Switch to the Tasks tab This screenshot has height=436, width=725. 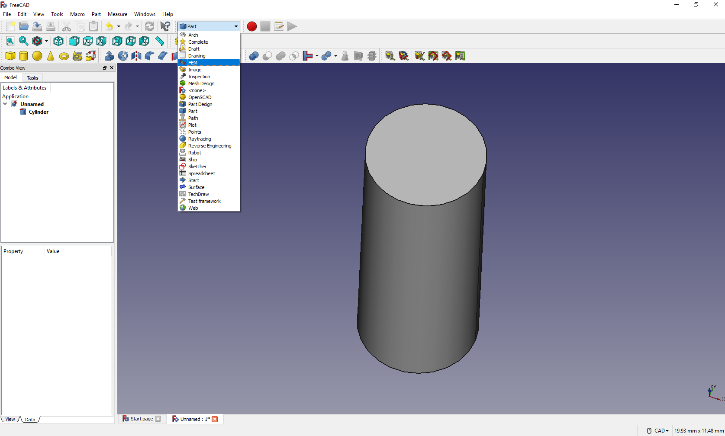tap(32, 78)
